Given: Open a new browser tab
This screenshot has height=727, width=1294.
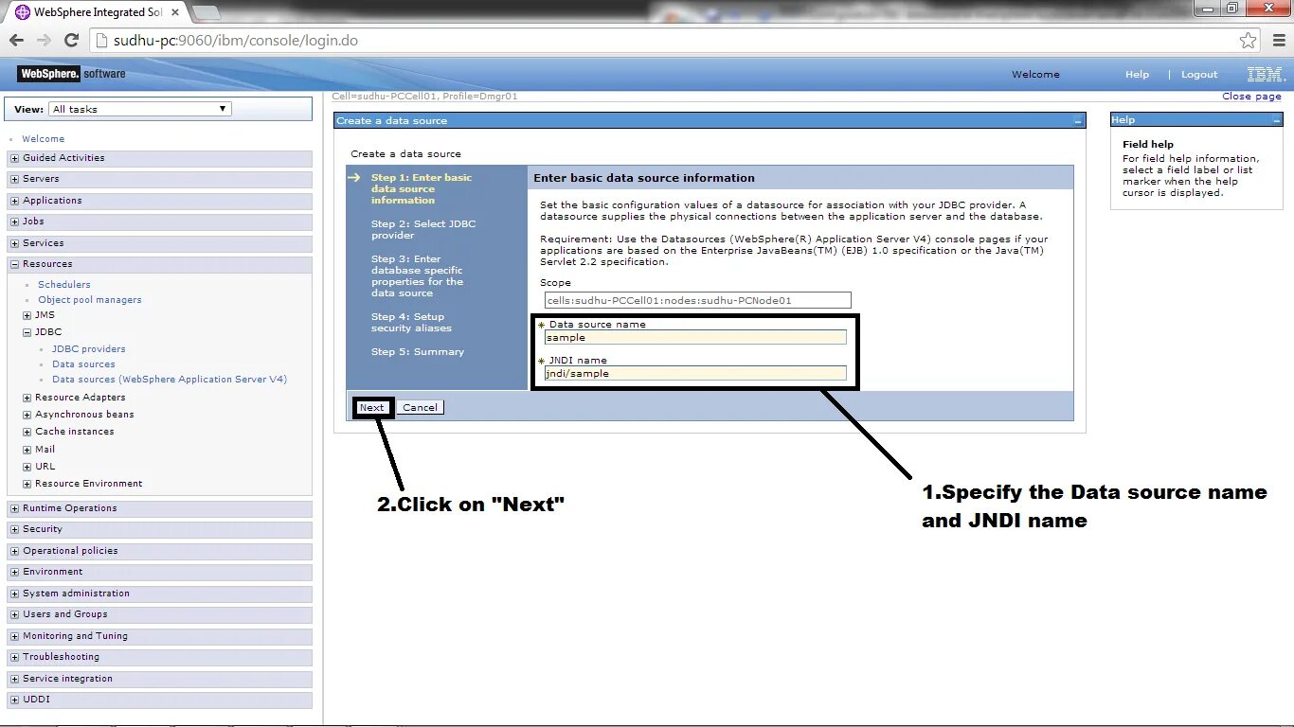Looking at the screenshot, I should coord(206,12).
